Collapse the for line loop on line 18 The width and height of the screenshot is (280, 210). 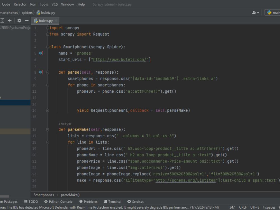(48, 142)
